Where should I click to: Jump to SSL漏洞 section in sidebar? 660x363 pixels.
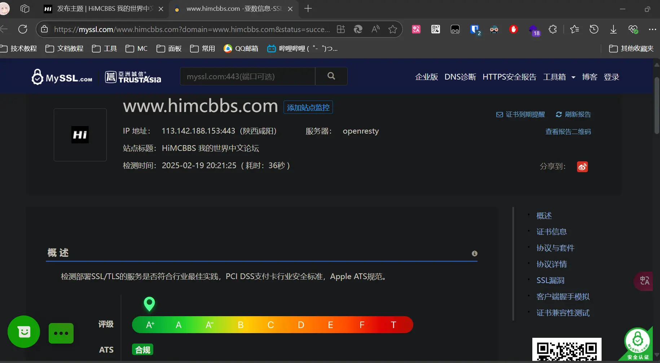pyautogui.click(x=550, y=280)
